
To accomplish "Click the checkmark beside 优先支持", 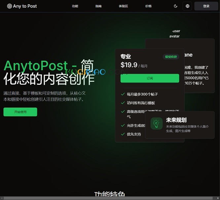I will [123, 134].
